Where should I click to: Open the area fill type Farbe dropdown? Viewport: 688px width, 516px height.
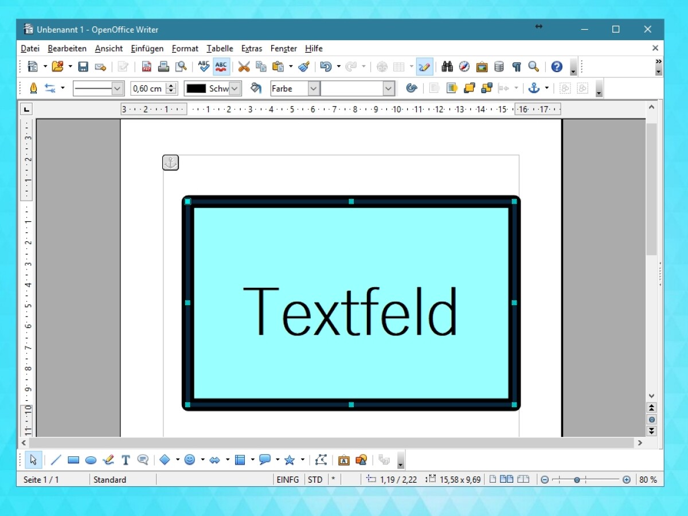[x=313, y=88]
